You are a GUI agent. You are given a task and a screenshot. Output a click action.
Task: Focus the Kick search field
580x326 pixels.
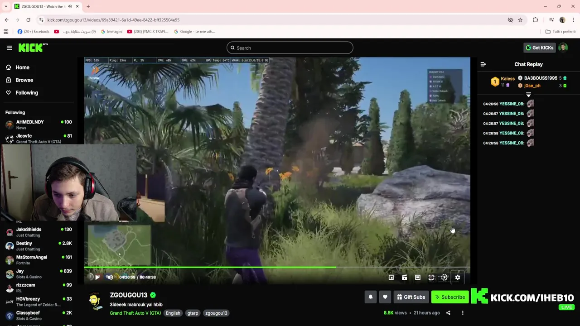tap(290, 48)
